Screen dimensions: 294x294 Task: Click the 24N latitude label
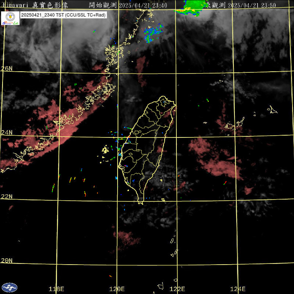tap(7, 133)
